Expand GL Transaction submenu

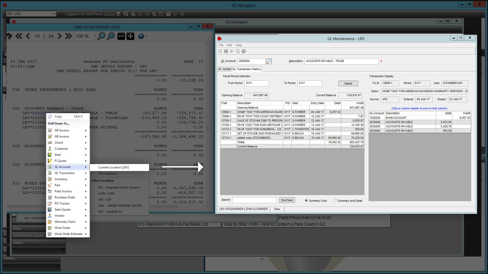point(68,173)
